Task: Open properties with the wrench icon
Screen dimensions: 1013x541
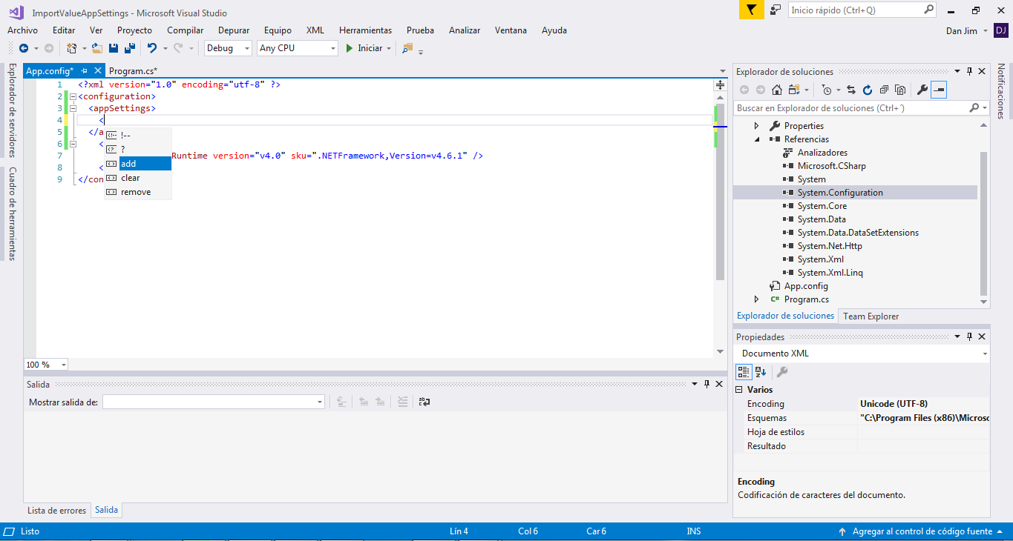Action: tap(922, 90)
